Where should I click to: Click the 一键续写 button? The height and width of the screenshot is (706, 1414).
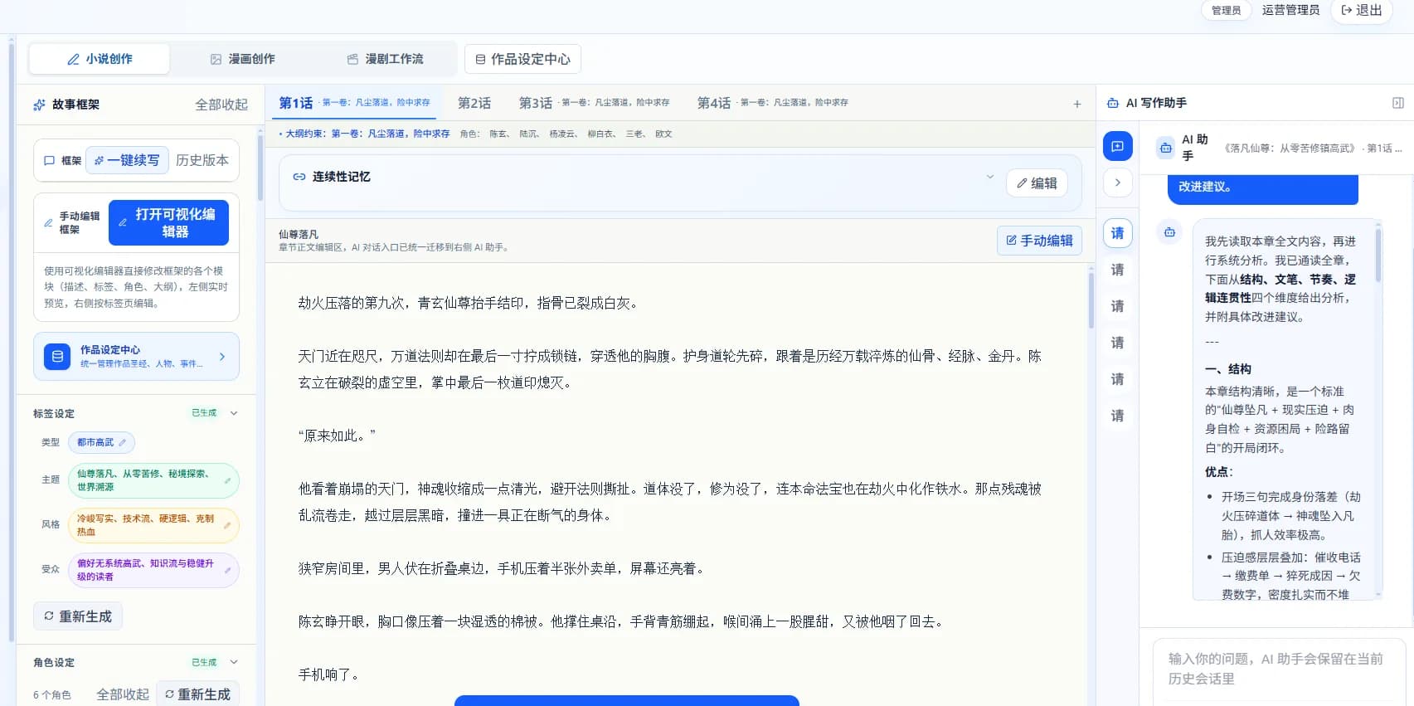click(127, 160)
